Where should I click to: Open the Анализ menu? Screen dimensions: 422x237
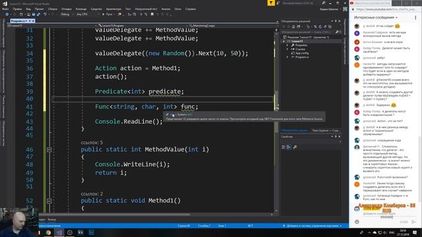pyautogui.click(x=166, y=9)
